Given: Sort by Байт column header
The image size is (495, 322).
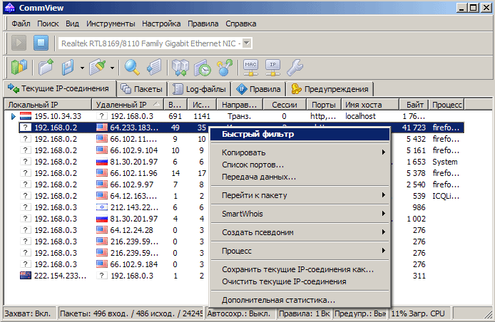Looking at the screenshot, I should click(414, 105).
